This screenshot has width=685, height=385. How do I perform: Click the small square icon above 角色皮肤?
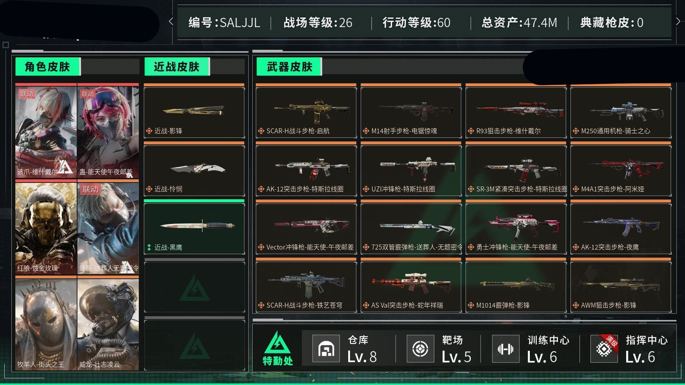tap(5, 45)
